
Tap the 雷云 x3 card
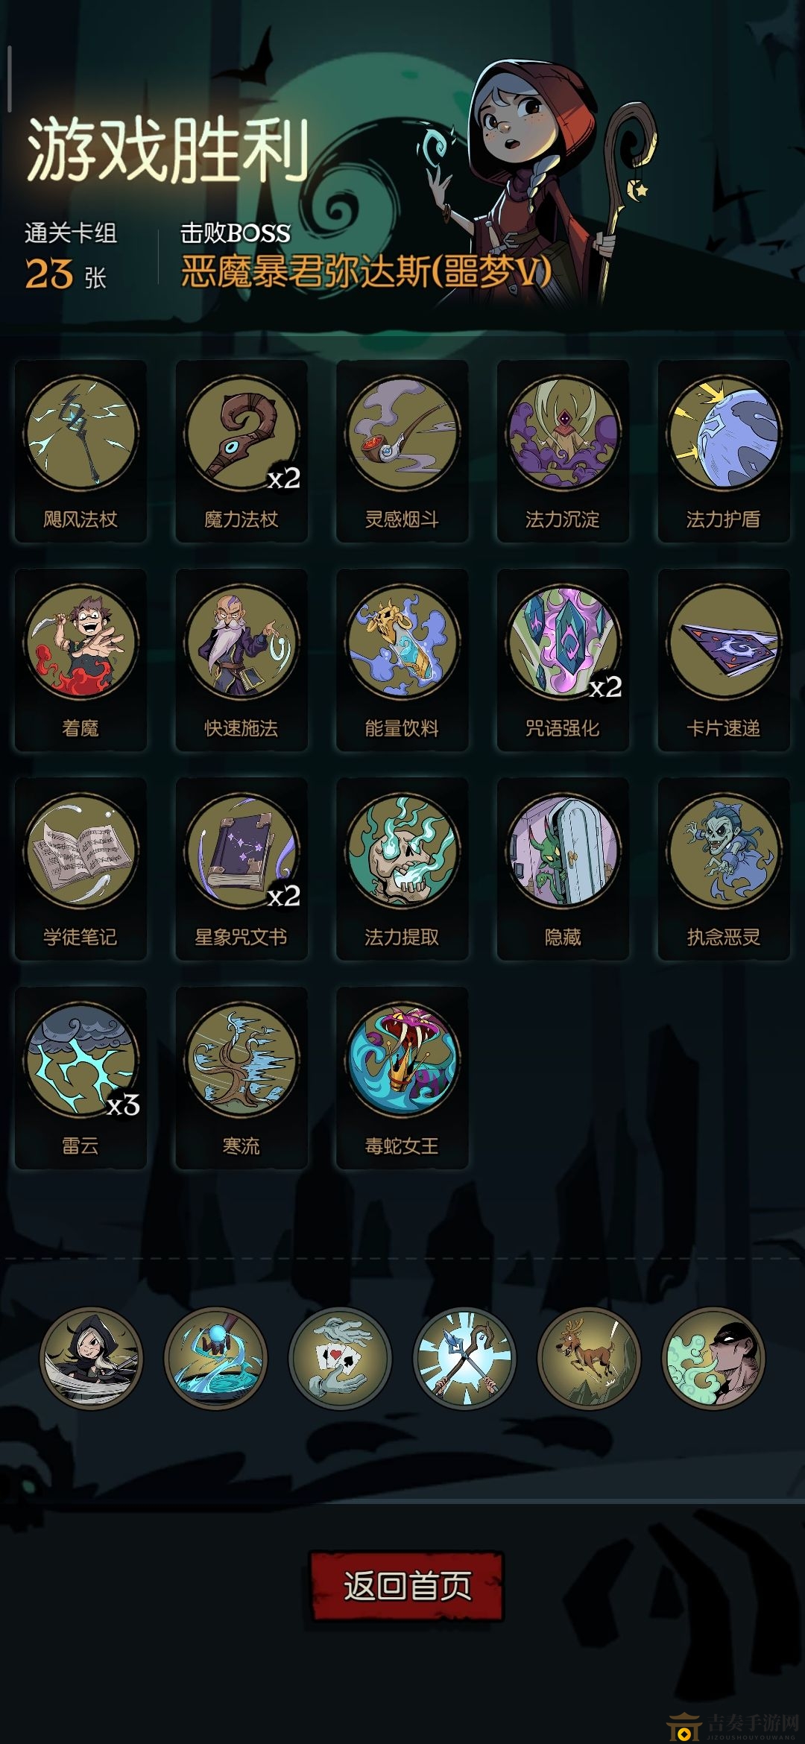(x=80, y=1077)
